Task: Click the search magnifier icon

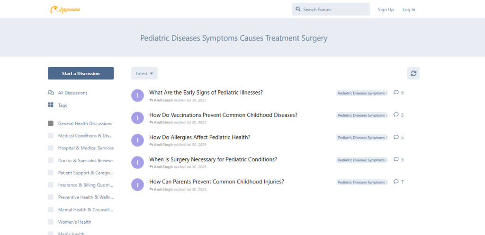Action: (x=298, y=9)
